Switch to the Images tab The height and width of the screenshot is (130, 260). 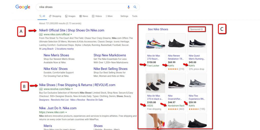(70, 16)
